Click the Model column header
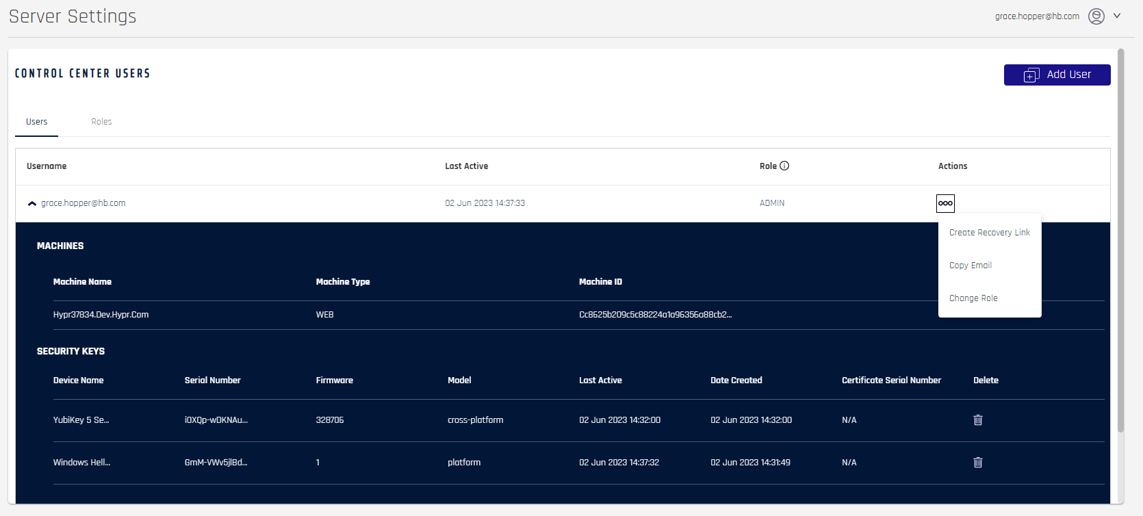Image resolution: width=1143 pixels, height=516 pixels. pyautogui.click(x=459, y=380)
